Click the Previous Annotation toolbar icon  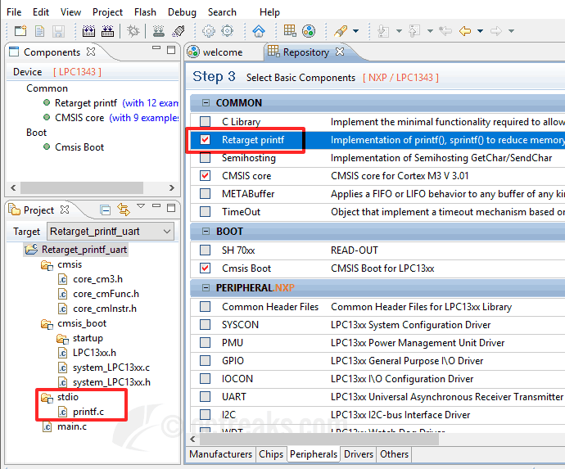414,31
